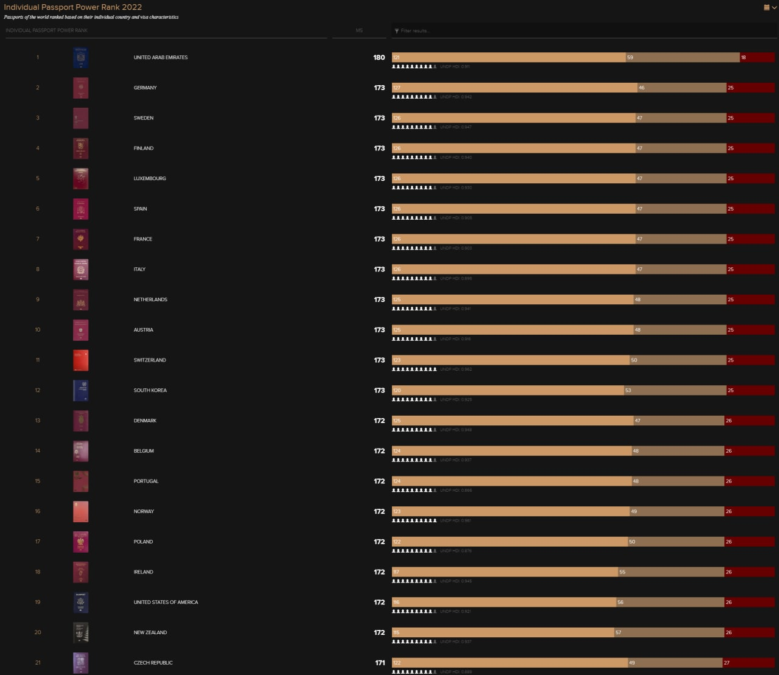This screenshot has width=779, height=675.
Task: Click UAE dark red visa-required bar segment
Action: [x=756, y=57]
